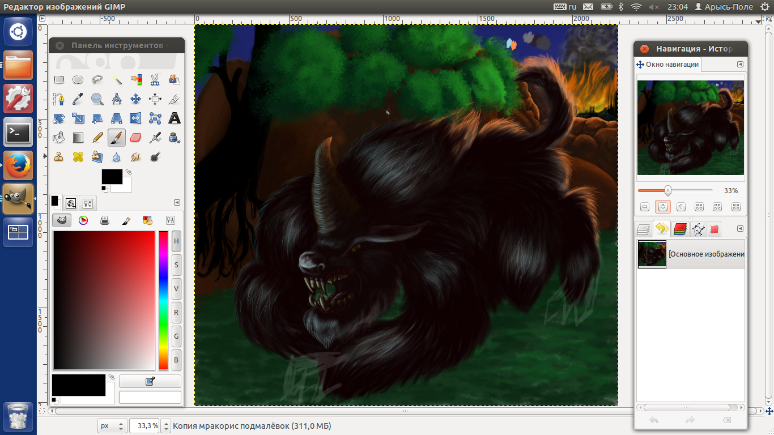Select the Fuzzy Select magic wand tool

[x=117, y=80]
